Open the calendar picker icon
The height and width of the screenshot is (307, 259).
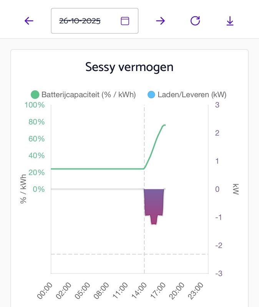click(125, 21)
